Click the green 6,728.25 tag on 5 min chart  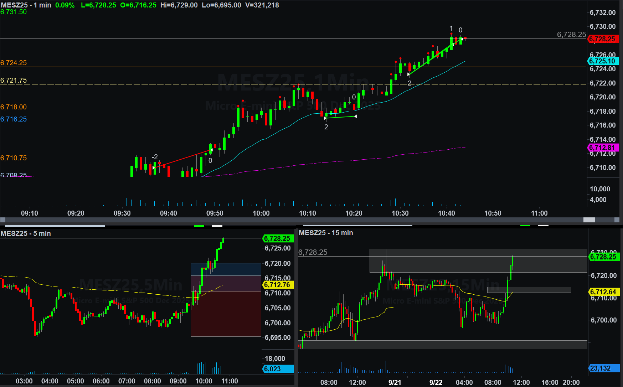pyautogui.click(x=278, y=238)
